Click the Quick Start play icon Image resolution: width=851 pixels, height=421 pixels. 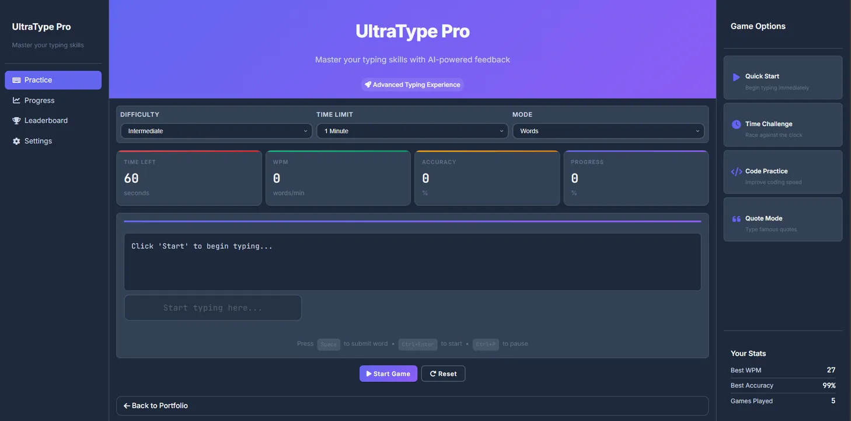(x=736, y=77)
